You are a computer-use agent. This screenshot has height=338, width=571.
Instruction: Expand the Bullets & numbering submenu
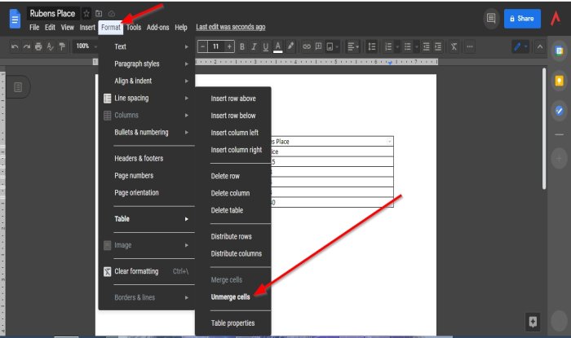[147, 132]
